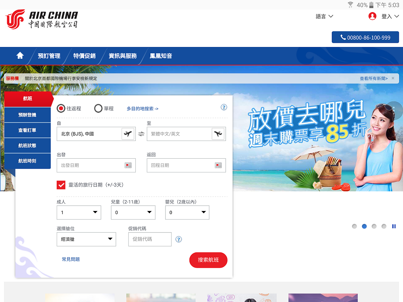Check the Wi-Fi status icon
Viewport: 403px width, 302px height.
pyautogui.click(x=351, y=5)
